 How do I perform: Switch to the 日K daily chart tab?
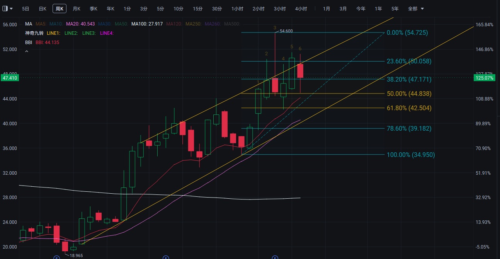pyautogui.click(x=43, y=9)
